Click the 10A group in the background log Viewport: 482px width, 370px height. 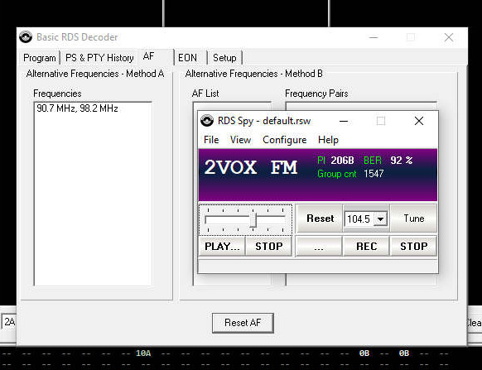pos(143,353)
